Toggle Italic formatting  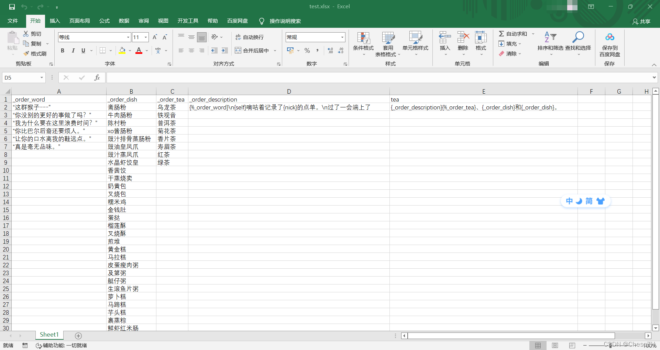click(x=73, y=50)
